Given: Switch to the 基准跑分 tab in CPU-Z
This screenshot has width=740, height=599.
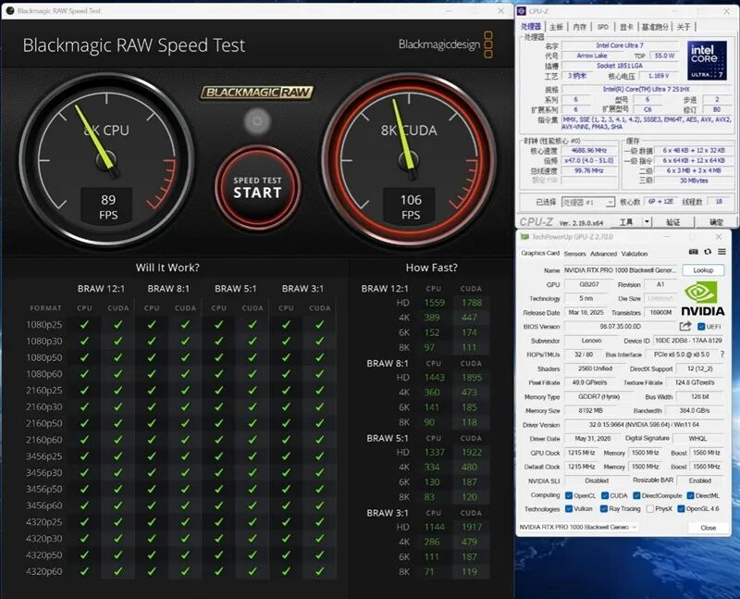Looking at the screenshot, I should [x=656, y=27].
